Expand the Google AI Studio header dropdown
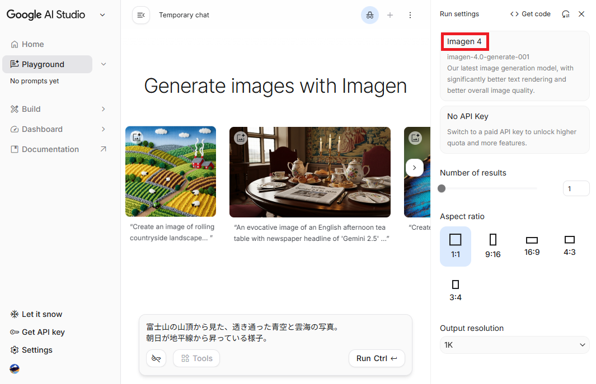Viewport: 596px width, 384px height. [x=102, y=15]
